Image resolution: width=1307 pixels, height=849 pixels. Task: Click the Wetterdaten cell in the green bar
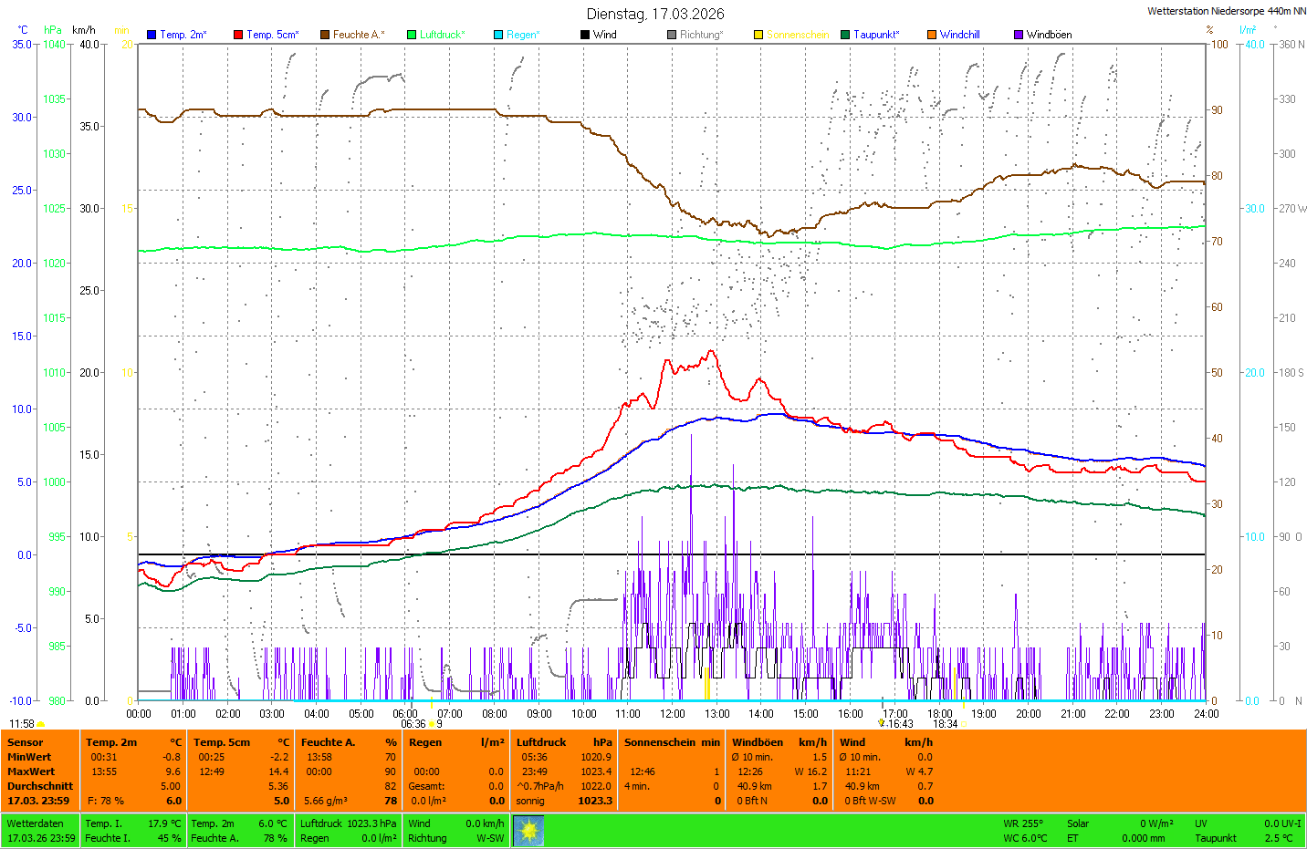click(35, 823)
